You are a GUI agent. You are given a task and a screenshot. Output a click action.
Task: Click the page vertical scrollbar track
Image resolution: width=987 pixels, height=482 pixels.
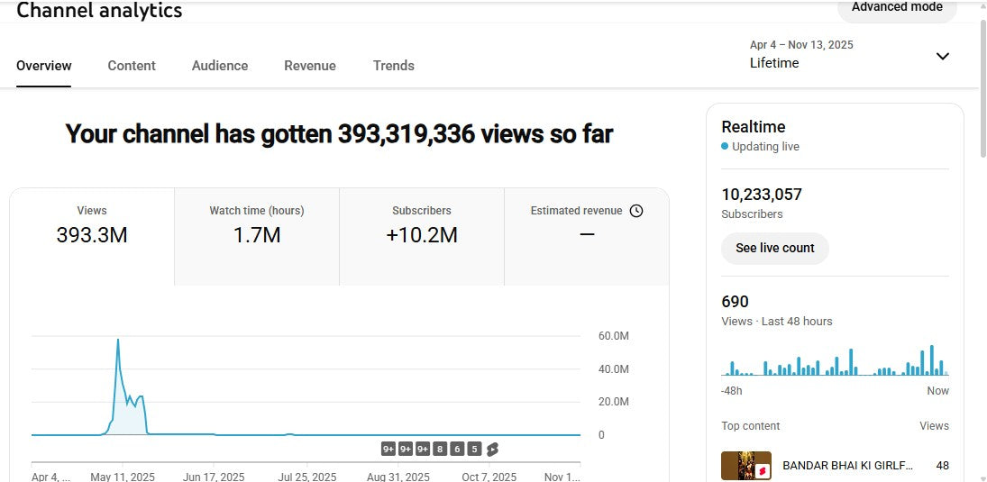981,270
